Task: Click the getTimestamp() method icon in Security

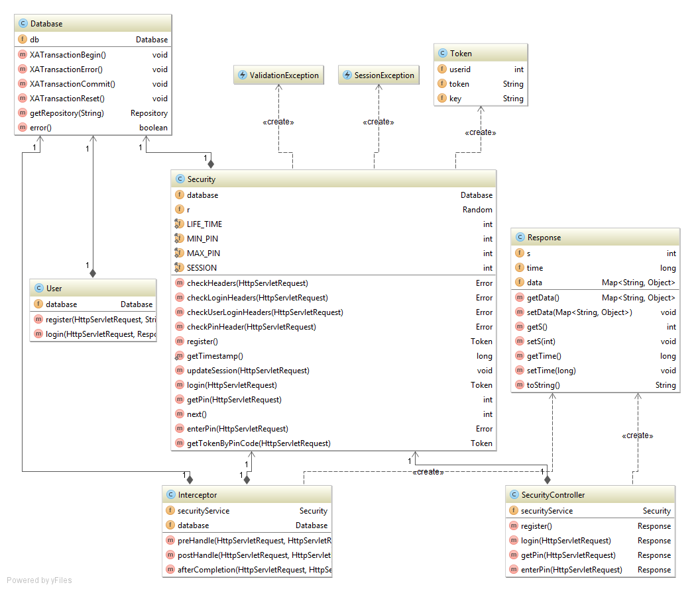Action: point(179,356)
